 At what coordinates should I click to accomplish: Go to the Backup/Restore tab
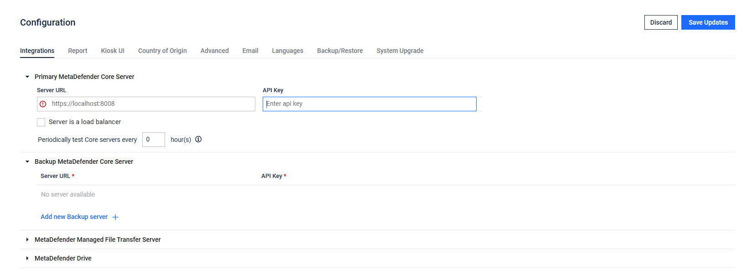coord(340,51)
